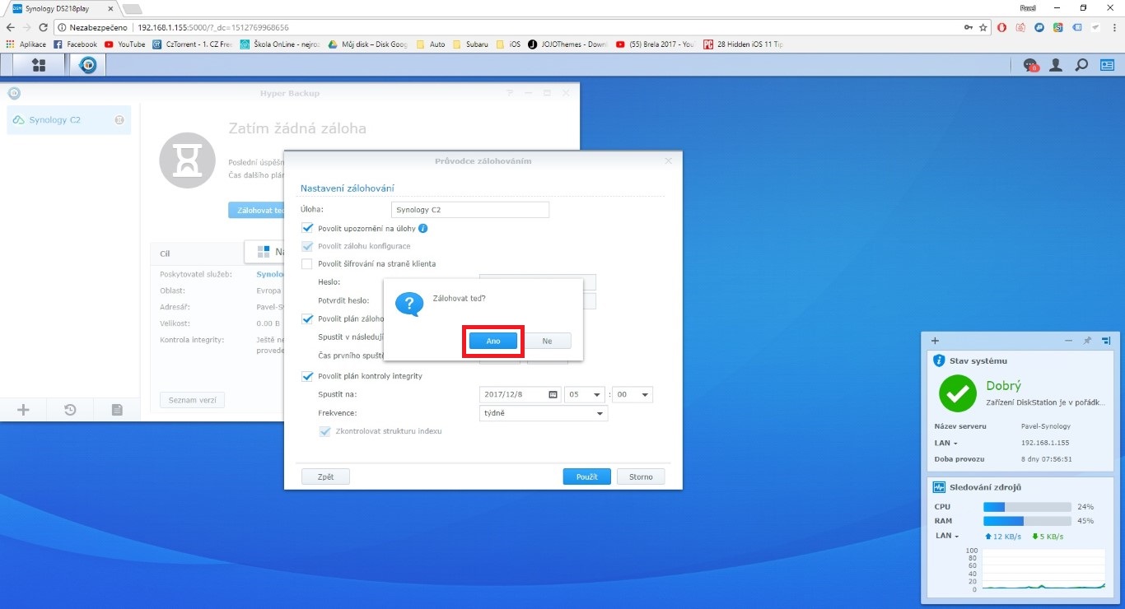Click Seznam verzí button in Hyper Backup
Viewport: 1125px width, 609px height.
(192, 400)
